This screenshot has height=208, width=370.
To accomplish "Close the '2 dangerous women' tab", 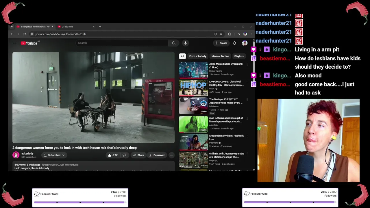I will 52,27.
